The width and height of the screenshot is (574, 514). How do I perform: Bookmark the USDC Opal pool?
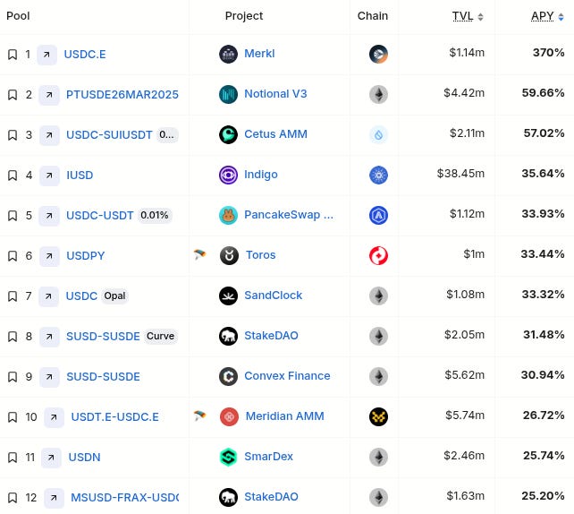[13, 296]
